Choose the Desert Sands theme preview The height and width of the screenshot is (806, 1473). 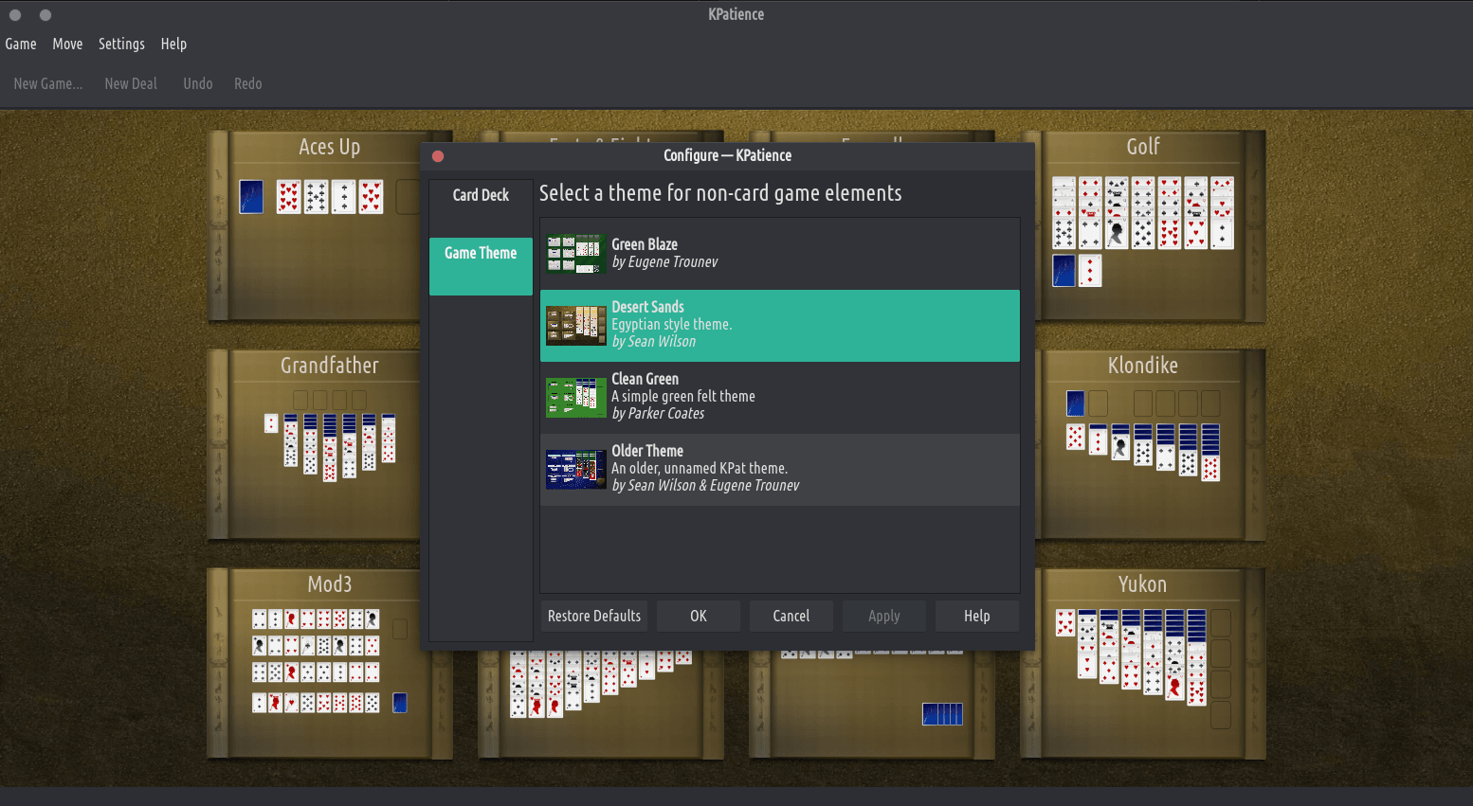(575, 326)
